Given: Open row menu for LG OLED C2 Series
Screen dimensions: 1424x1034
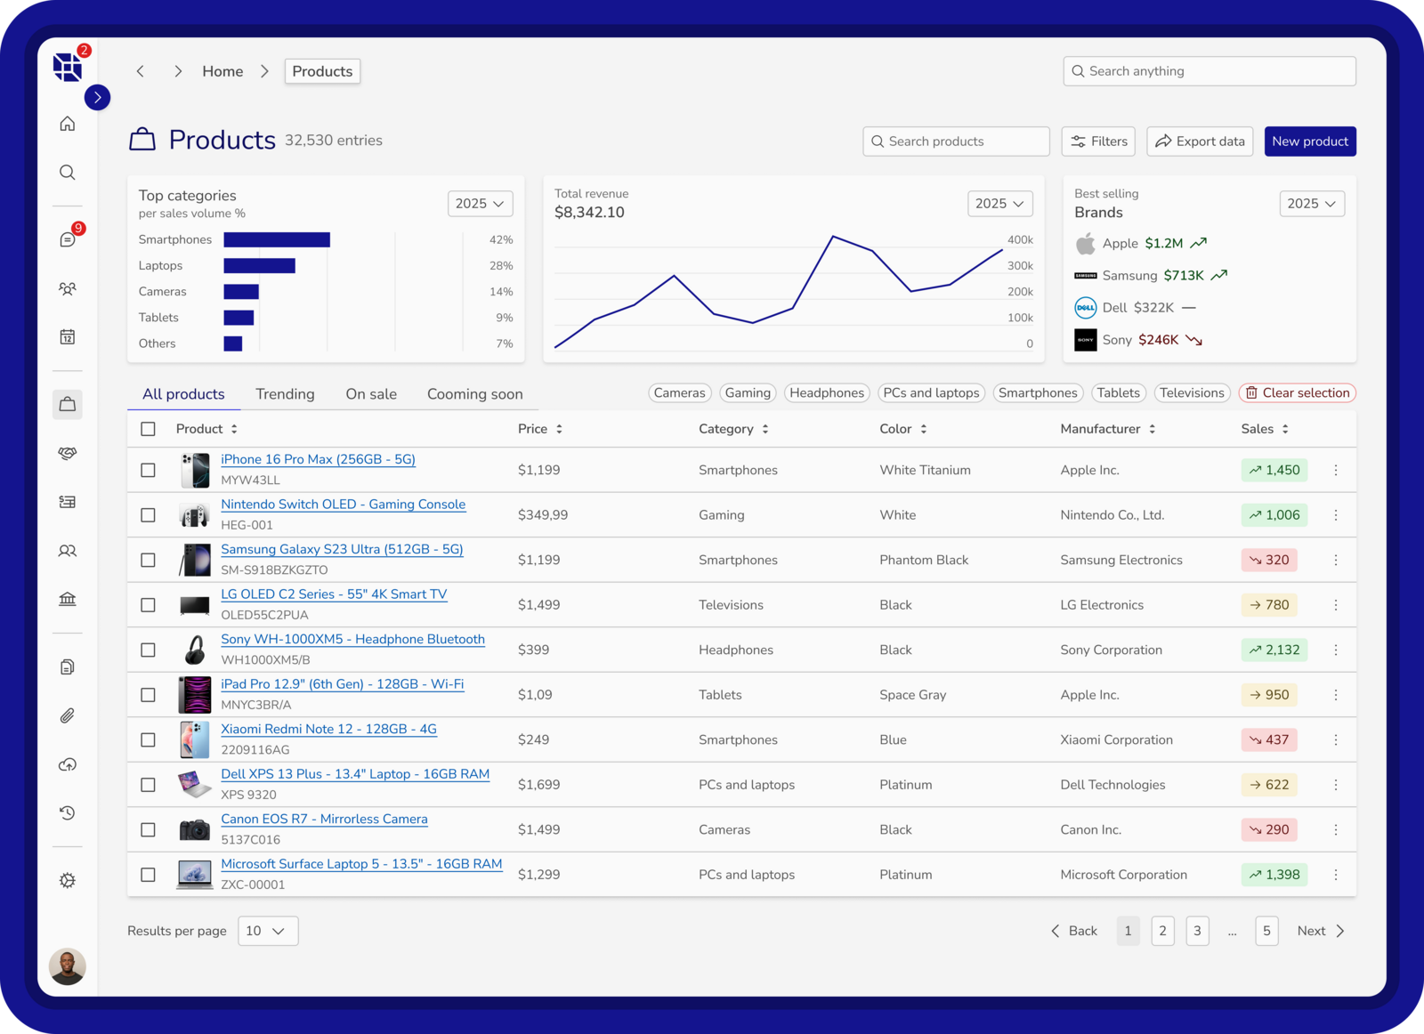Looking at the screenshot, I should (1336, 605).
